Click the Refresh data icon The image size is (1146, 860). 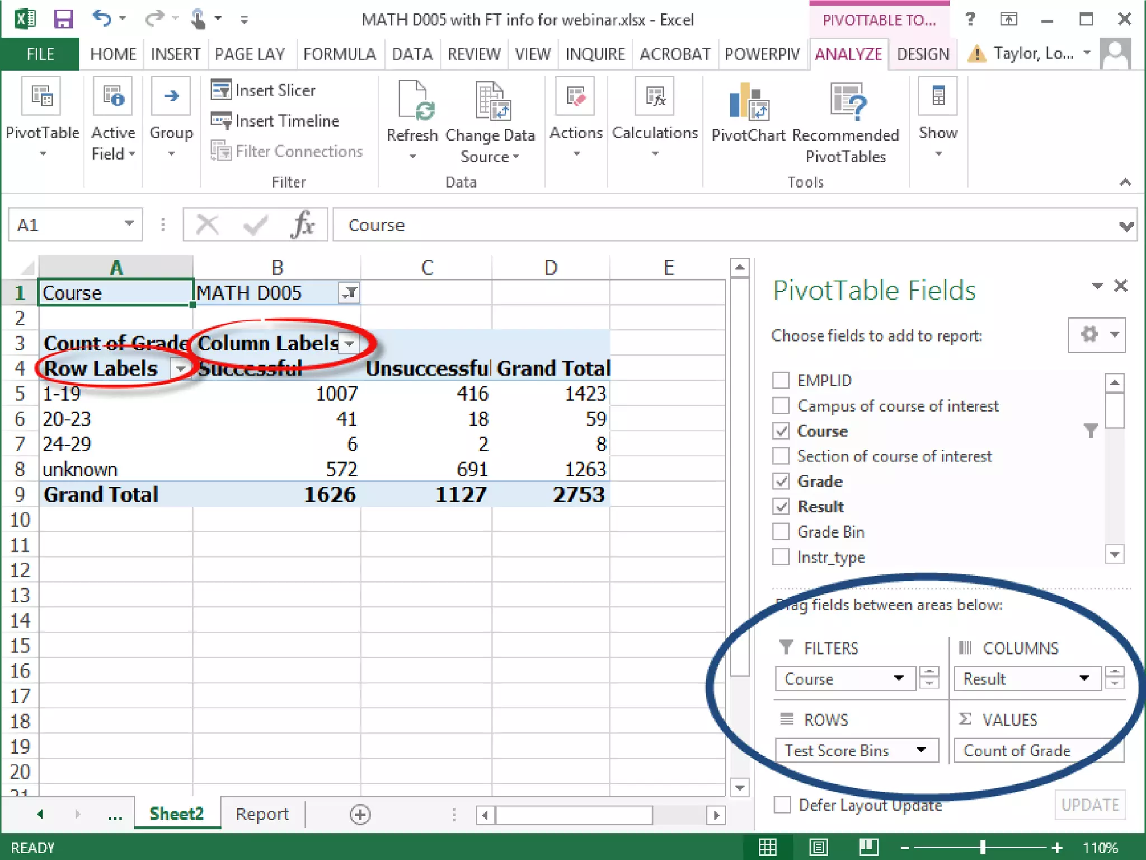(x=413, y=101)
